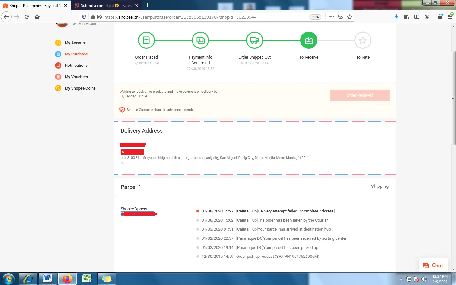
Task: Bookmark this page with star icon
Action: (350, 17)
